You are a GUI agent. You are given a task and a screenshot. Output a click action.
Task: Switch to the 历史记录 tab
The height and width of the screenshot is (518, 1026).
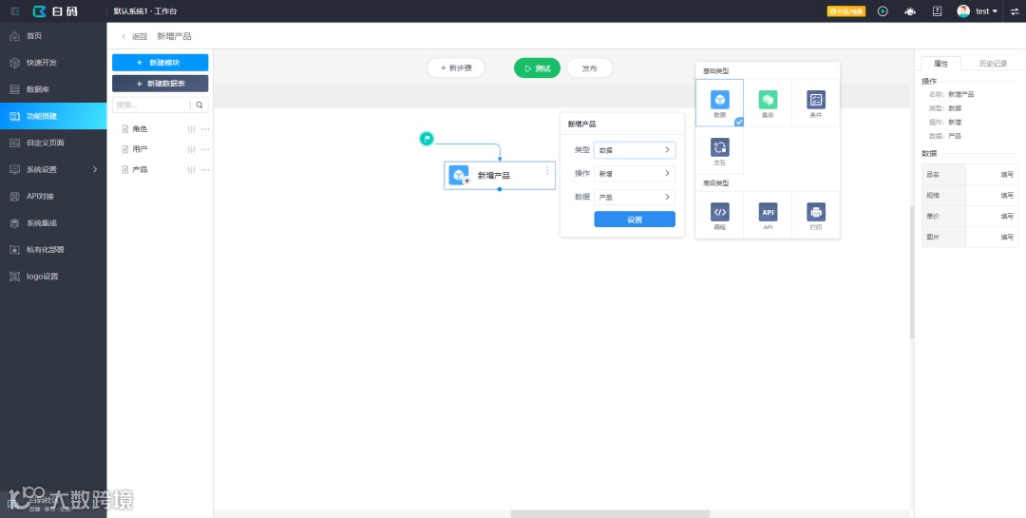coord(993,64)
